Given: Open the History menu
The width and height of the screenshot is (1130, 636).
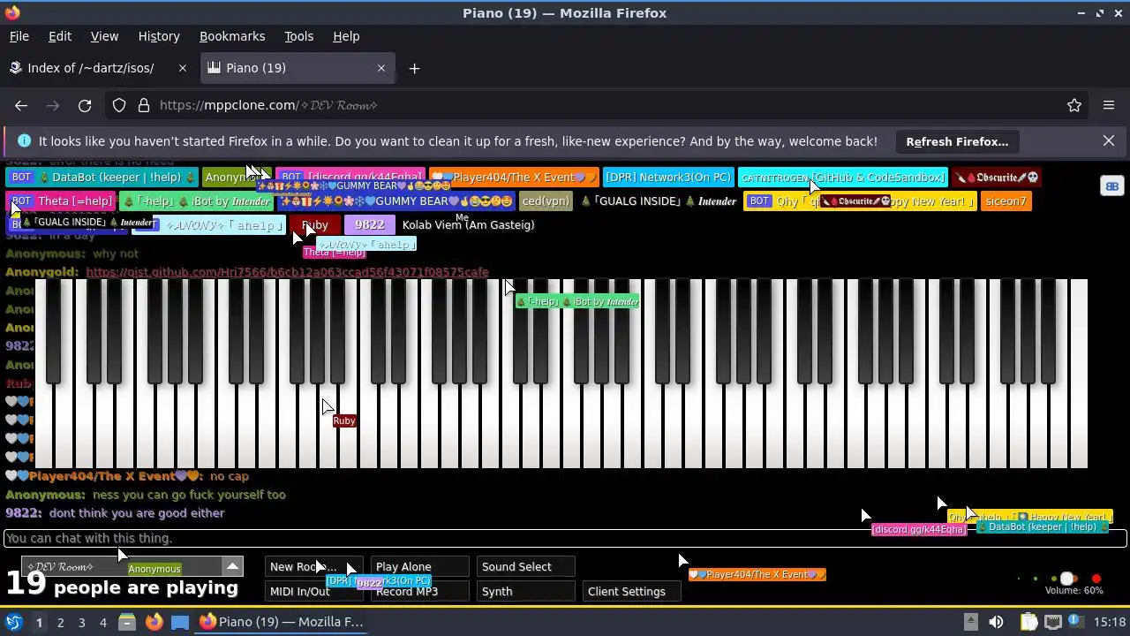Looking at the screenshot, I should [159, 36].
